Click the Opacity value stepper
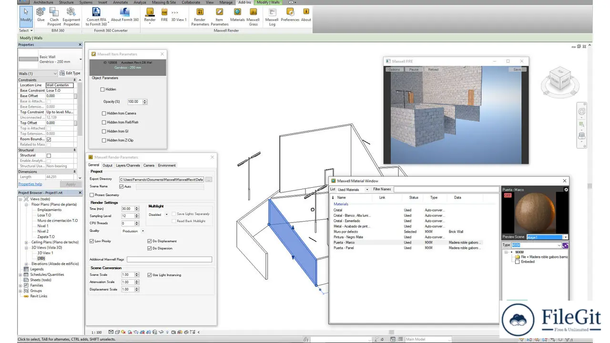 point(145,101)
